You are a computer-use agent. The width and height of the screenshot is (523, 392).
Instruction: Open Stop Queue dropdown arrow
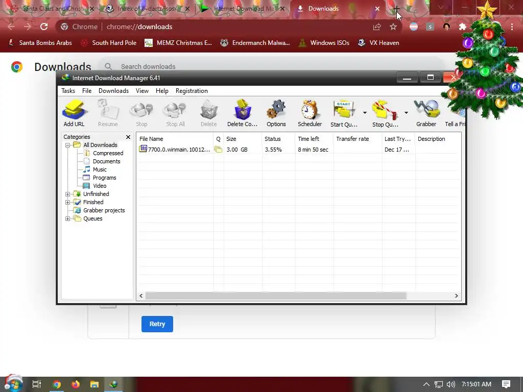(x=406, y=113)
